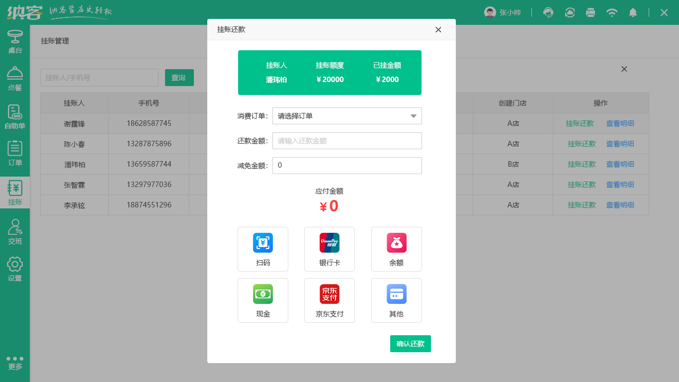View details for 潘玮柏 via 查看明细 link

[619, 164]
